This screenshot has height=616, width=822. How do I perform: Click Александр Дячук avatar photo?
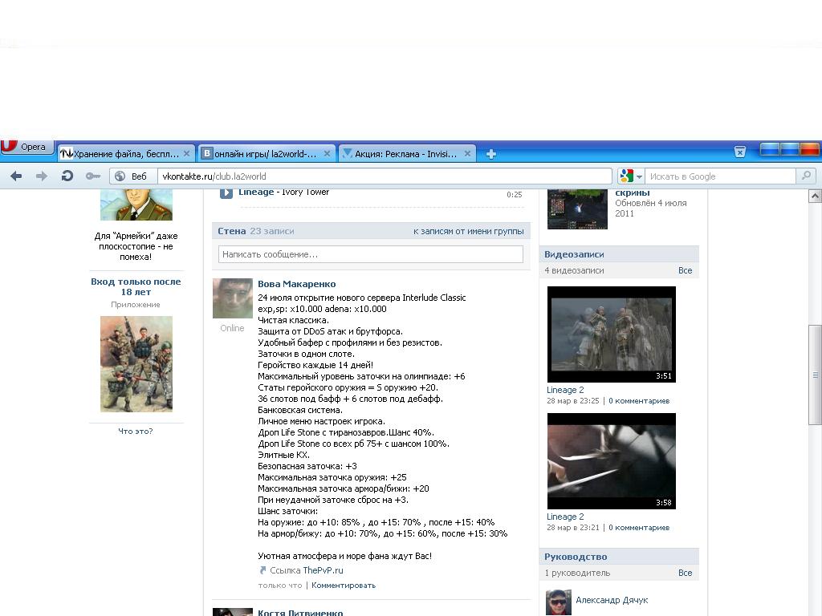[x=559, y=602]
